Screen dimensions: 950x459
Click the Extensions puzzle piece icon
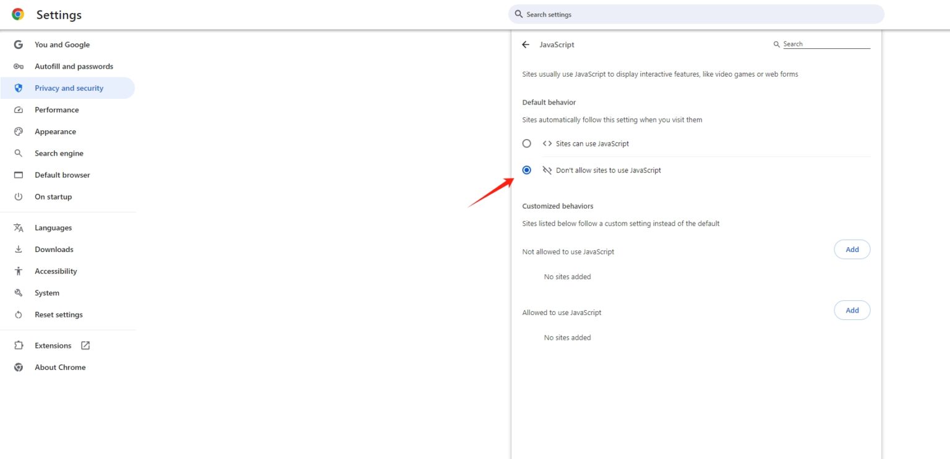click(19, 346)
